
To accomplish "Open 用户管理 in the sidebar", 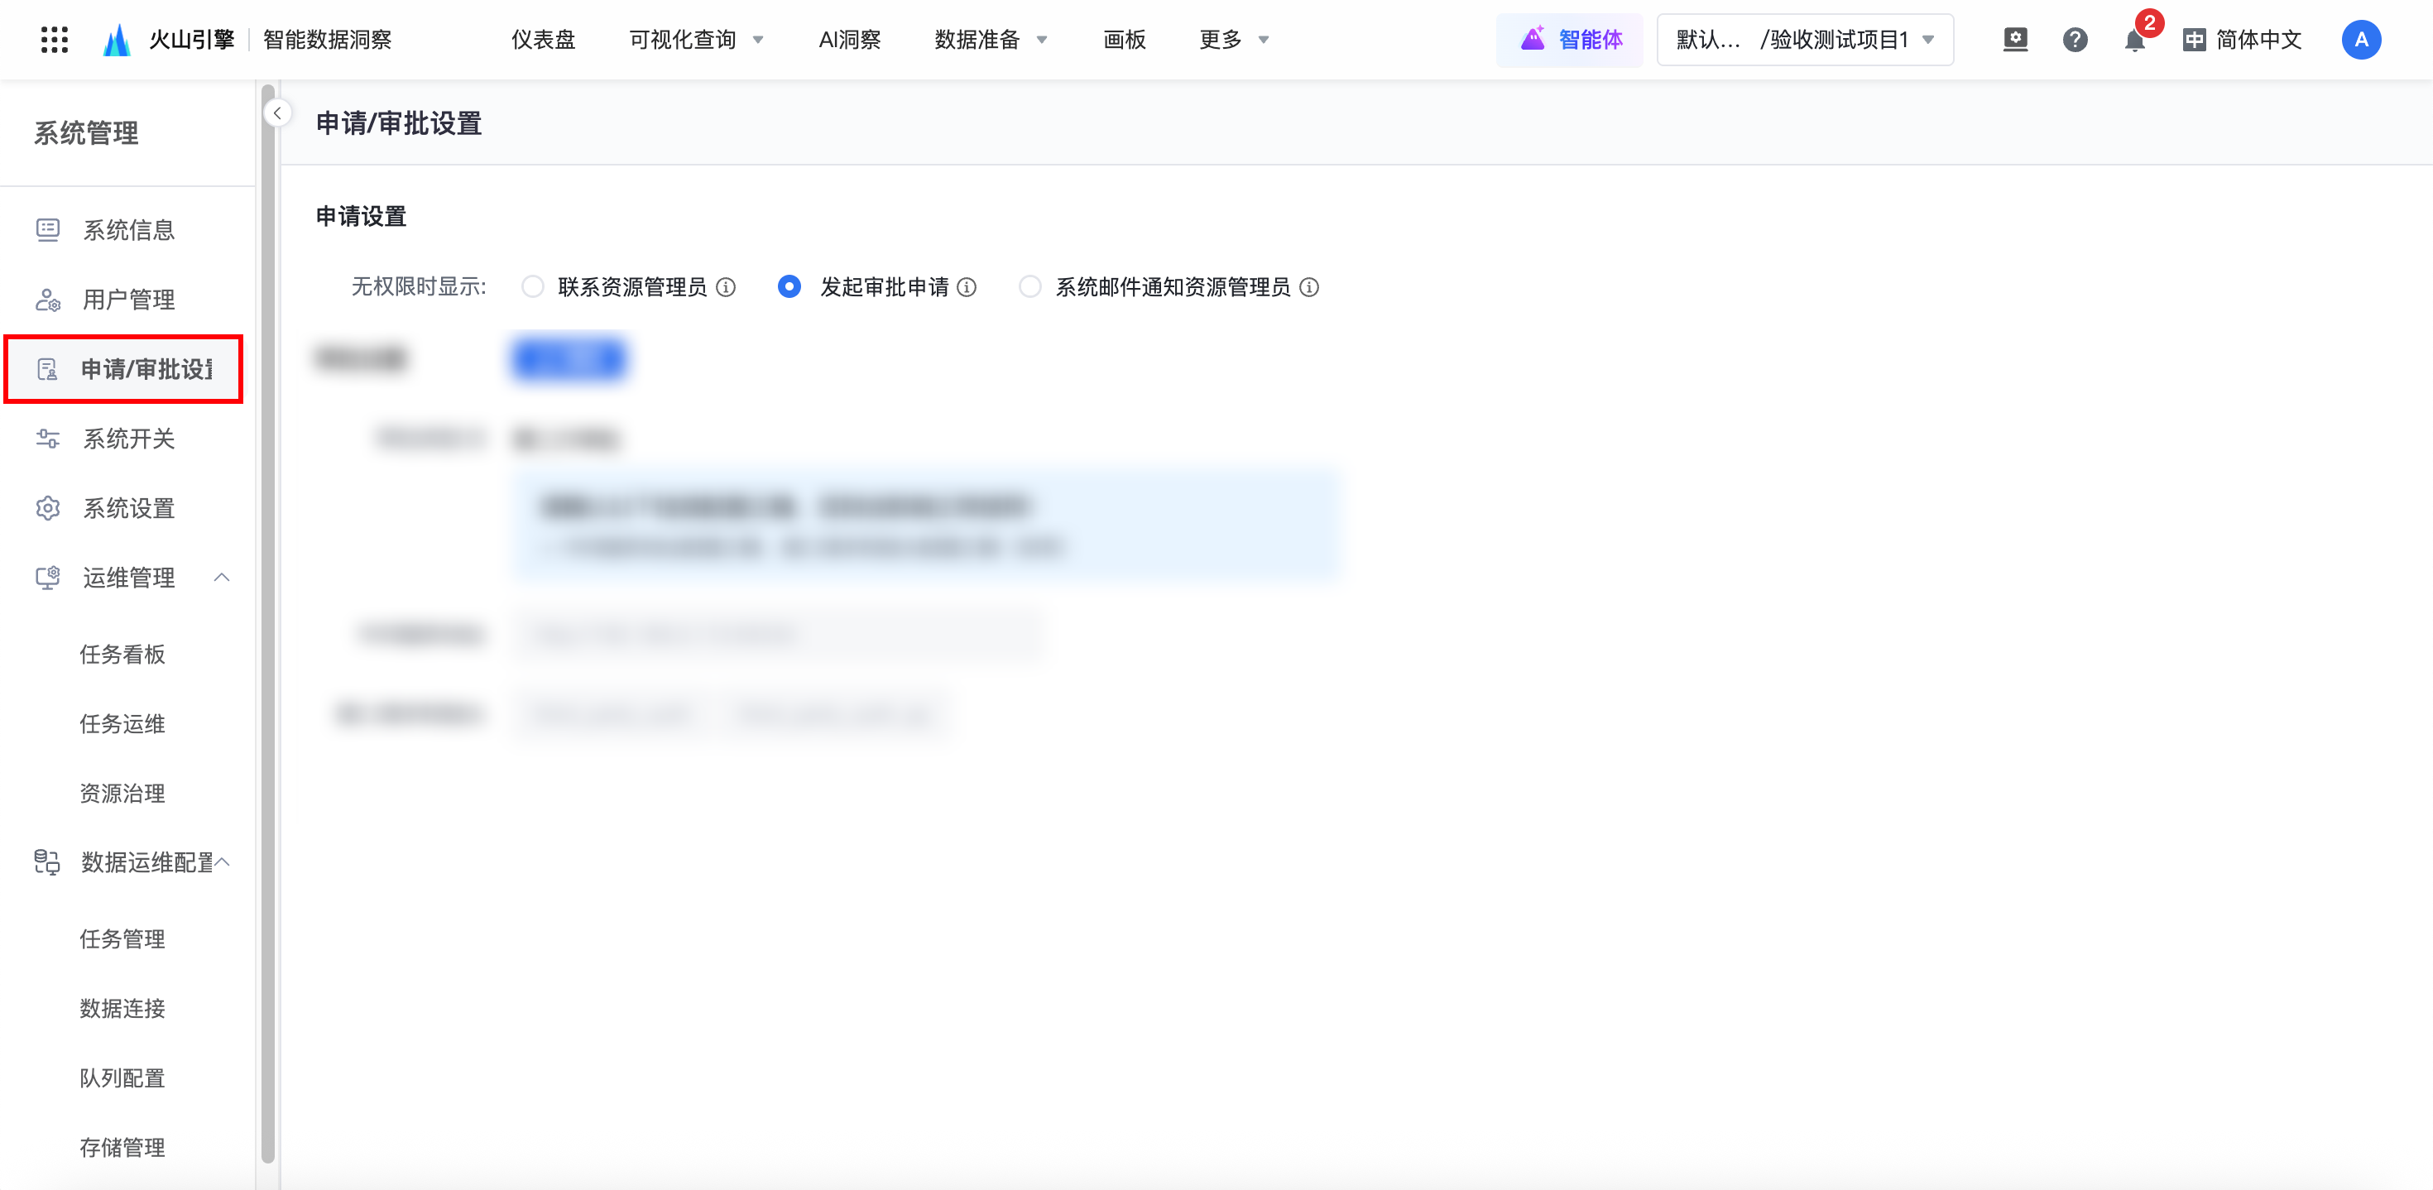I will tap(128, 300).
